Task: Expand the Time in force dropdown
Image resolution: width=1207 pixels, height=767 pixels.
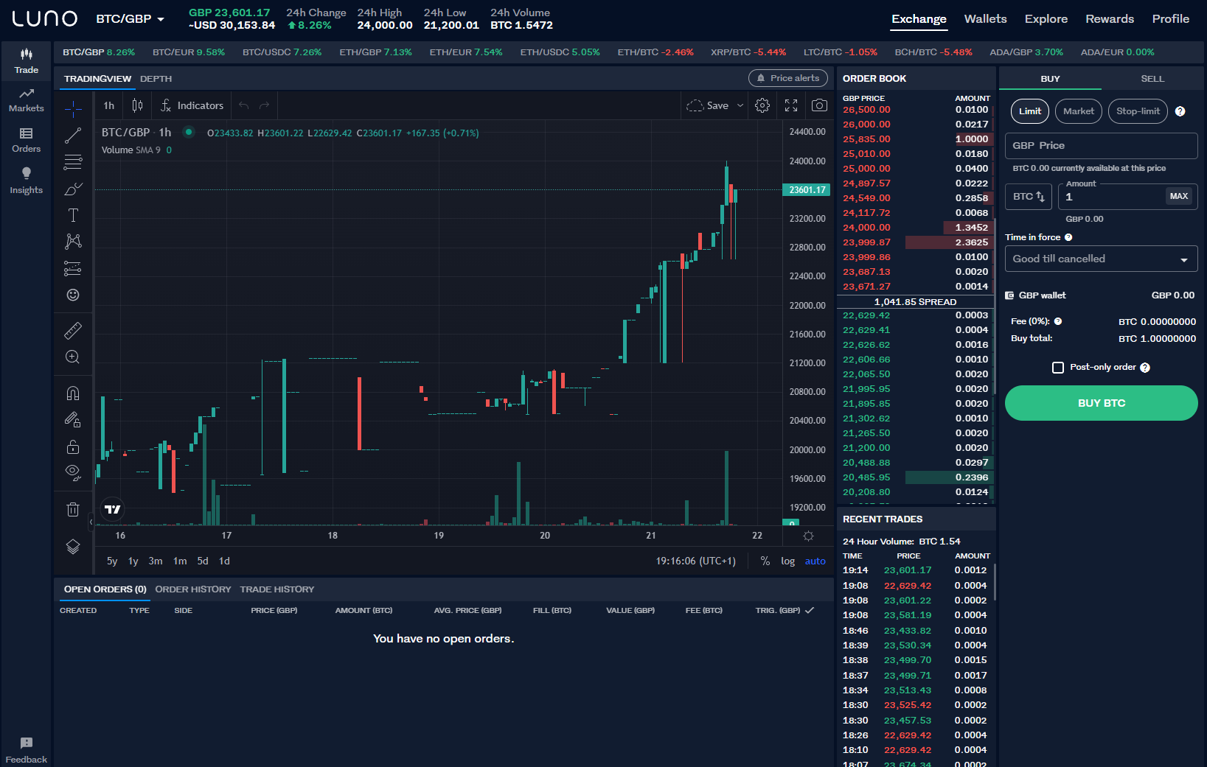Action: pyautogui.click(x=1101, y=259)
